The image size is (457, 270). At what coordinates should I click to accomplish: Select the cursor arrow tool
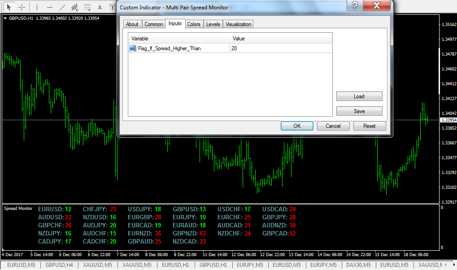(9, 7)
